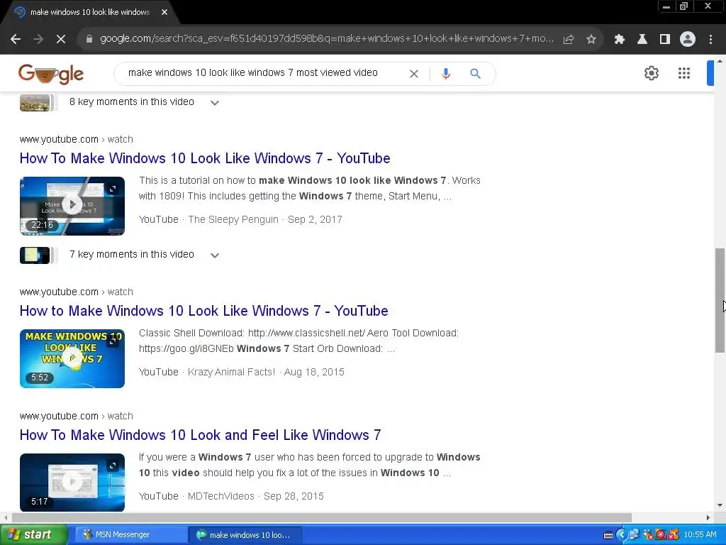This screenshot has width=726, height=545.
Task: Open the 7 key moments thumbnail
Action: [x=35, y=255]
